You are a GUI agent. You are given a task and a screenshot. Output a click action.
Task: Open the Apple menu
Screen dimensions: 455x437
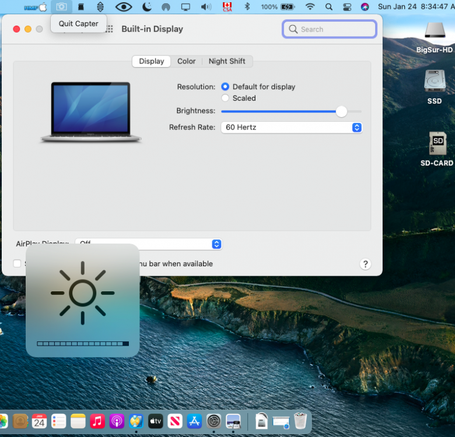43,7
